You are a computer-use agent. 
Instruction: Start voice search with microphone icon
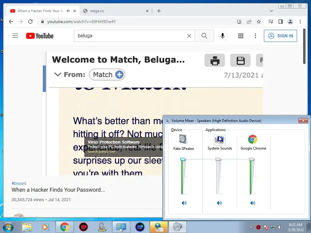tap(223, 36)
